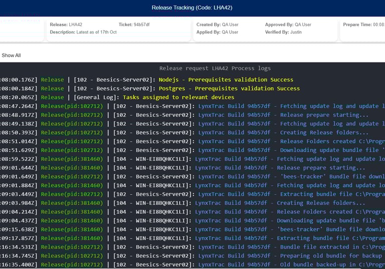
Task: Select the 08:51.629Z Downloading update bundle file log
Action: 192,150
